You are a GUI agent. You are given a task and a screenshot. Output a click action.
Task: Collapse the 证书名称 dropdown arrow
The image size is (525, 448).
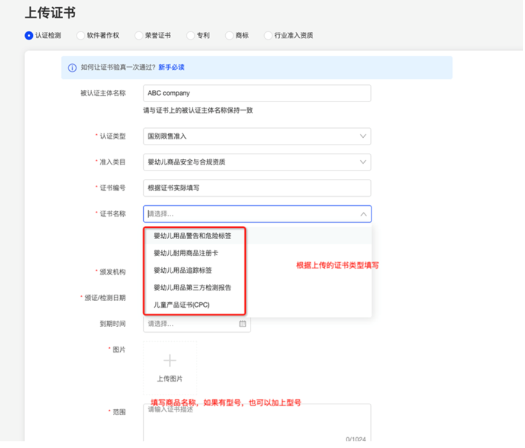363,214
